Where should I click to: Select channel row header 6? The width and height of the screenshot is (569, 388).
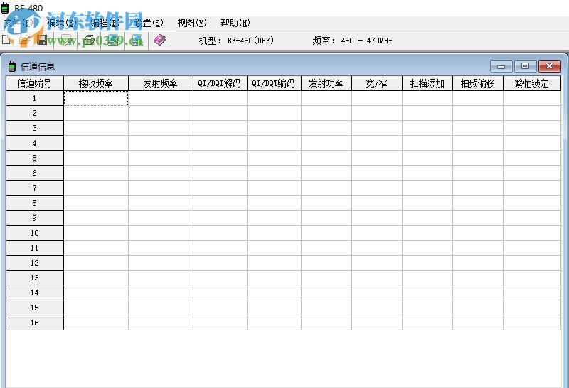pyautogui.click(x=35, y=173)
